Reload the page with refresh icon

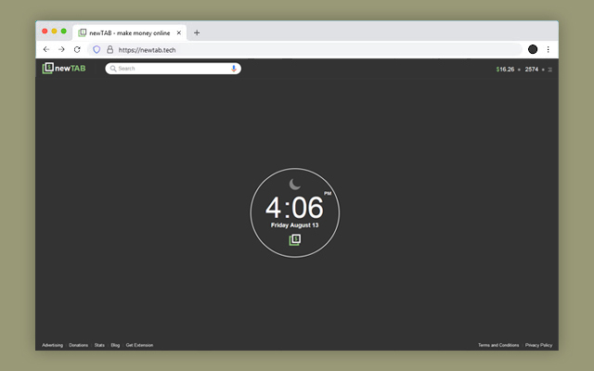coord(77,49)
